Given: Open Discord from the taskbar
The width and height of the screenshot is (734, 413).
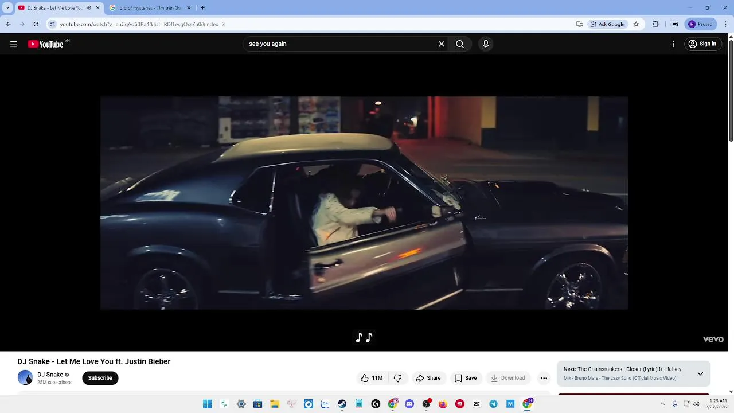Looking at the screenshot, I should [409, 404].
